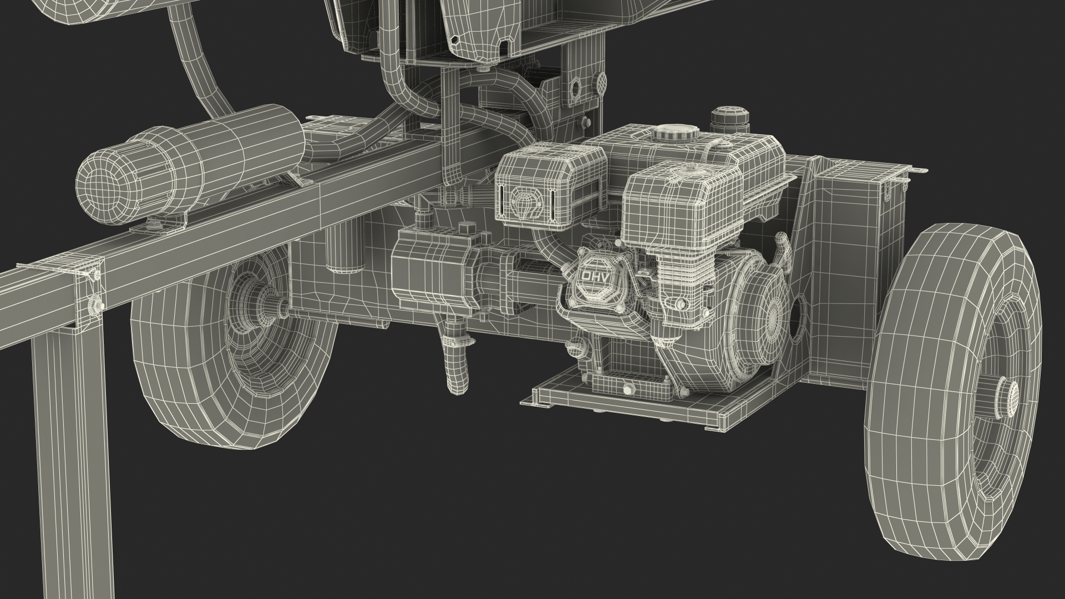Click the small cap behind fuel tank

pos(731,118)
